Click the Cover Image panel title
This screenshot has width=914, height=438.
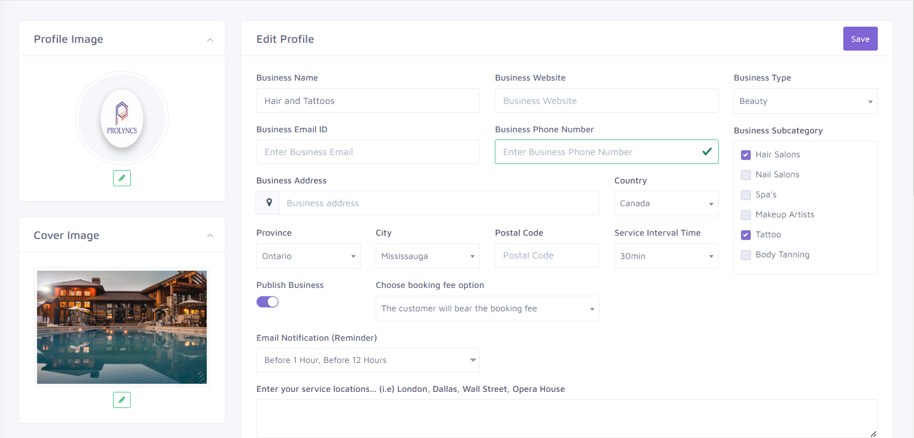point(66,236)
